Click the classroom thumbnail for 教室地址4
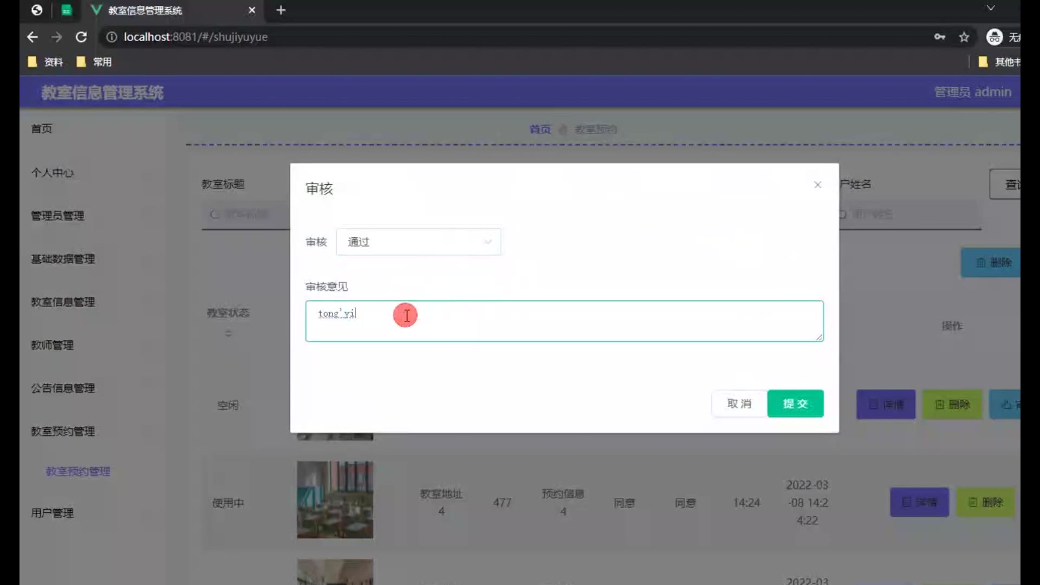1040x585 pixels. click(x=335, y=499)
